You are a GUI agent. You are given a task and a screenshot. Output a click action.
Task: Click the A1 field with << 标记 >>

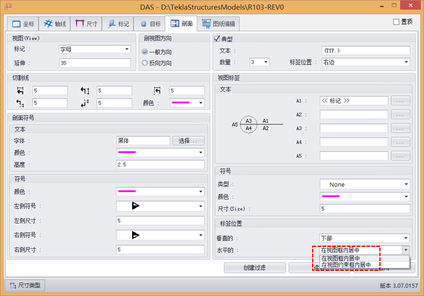tap(354, 101)
